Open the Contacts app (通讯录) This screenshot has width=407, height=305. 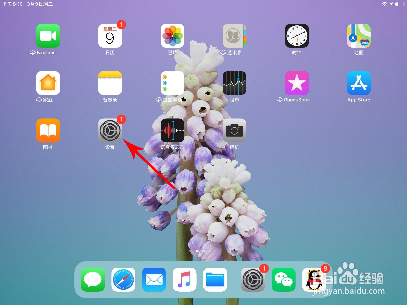234,36
